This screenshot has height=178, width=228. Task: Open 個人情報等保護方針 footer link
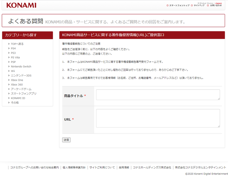tap(74, 168)
